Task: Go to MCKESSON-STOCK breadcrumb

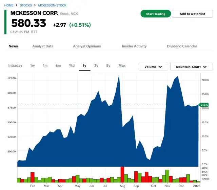Action: click(52, 5)
